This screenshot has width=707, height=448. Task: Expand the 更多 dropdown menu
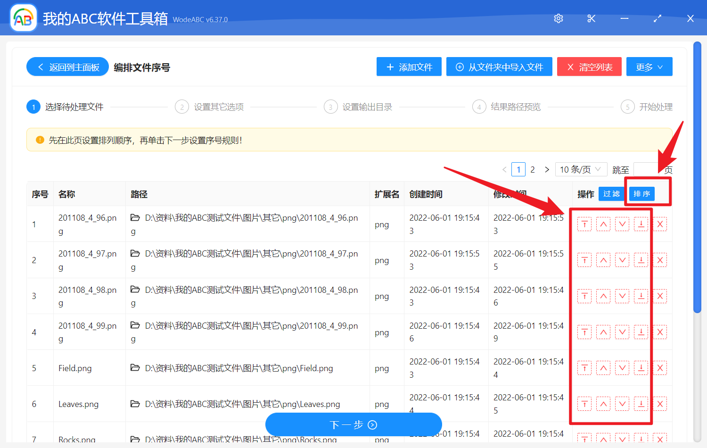click(649, 67)
